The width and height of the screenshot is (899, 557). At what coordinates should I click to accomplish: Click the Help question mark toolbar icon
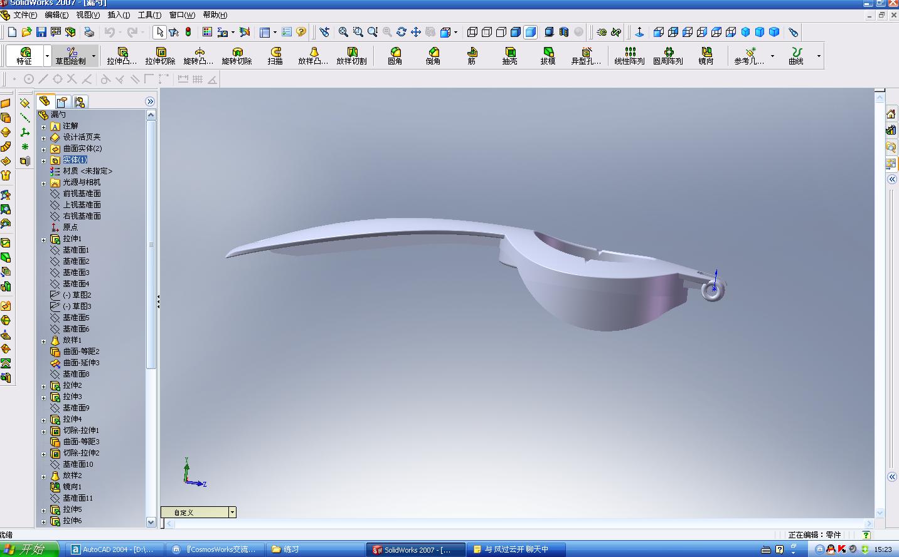coord(301,32)
